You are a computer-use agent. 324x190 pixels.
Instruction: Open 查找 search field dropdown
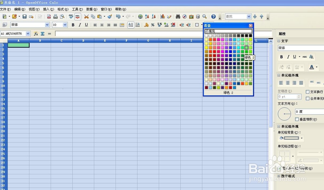pos(249,17)
